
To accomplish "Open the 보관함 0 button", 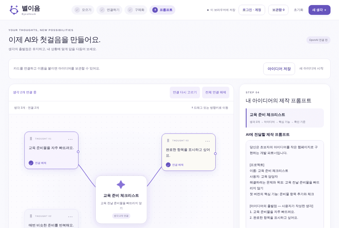I will point(278,10).
